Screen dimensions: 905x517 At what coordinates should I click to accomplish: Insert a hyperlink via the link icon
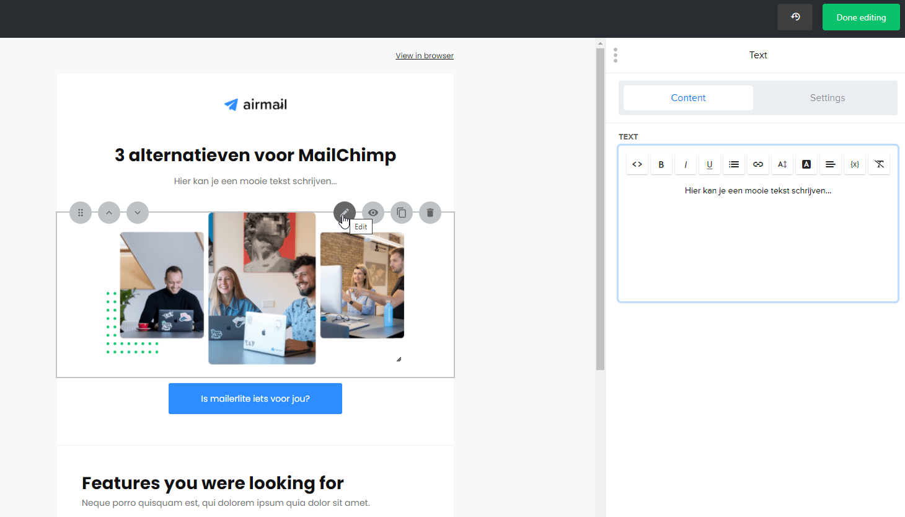tap(758, 164)
